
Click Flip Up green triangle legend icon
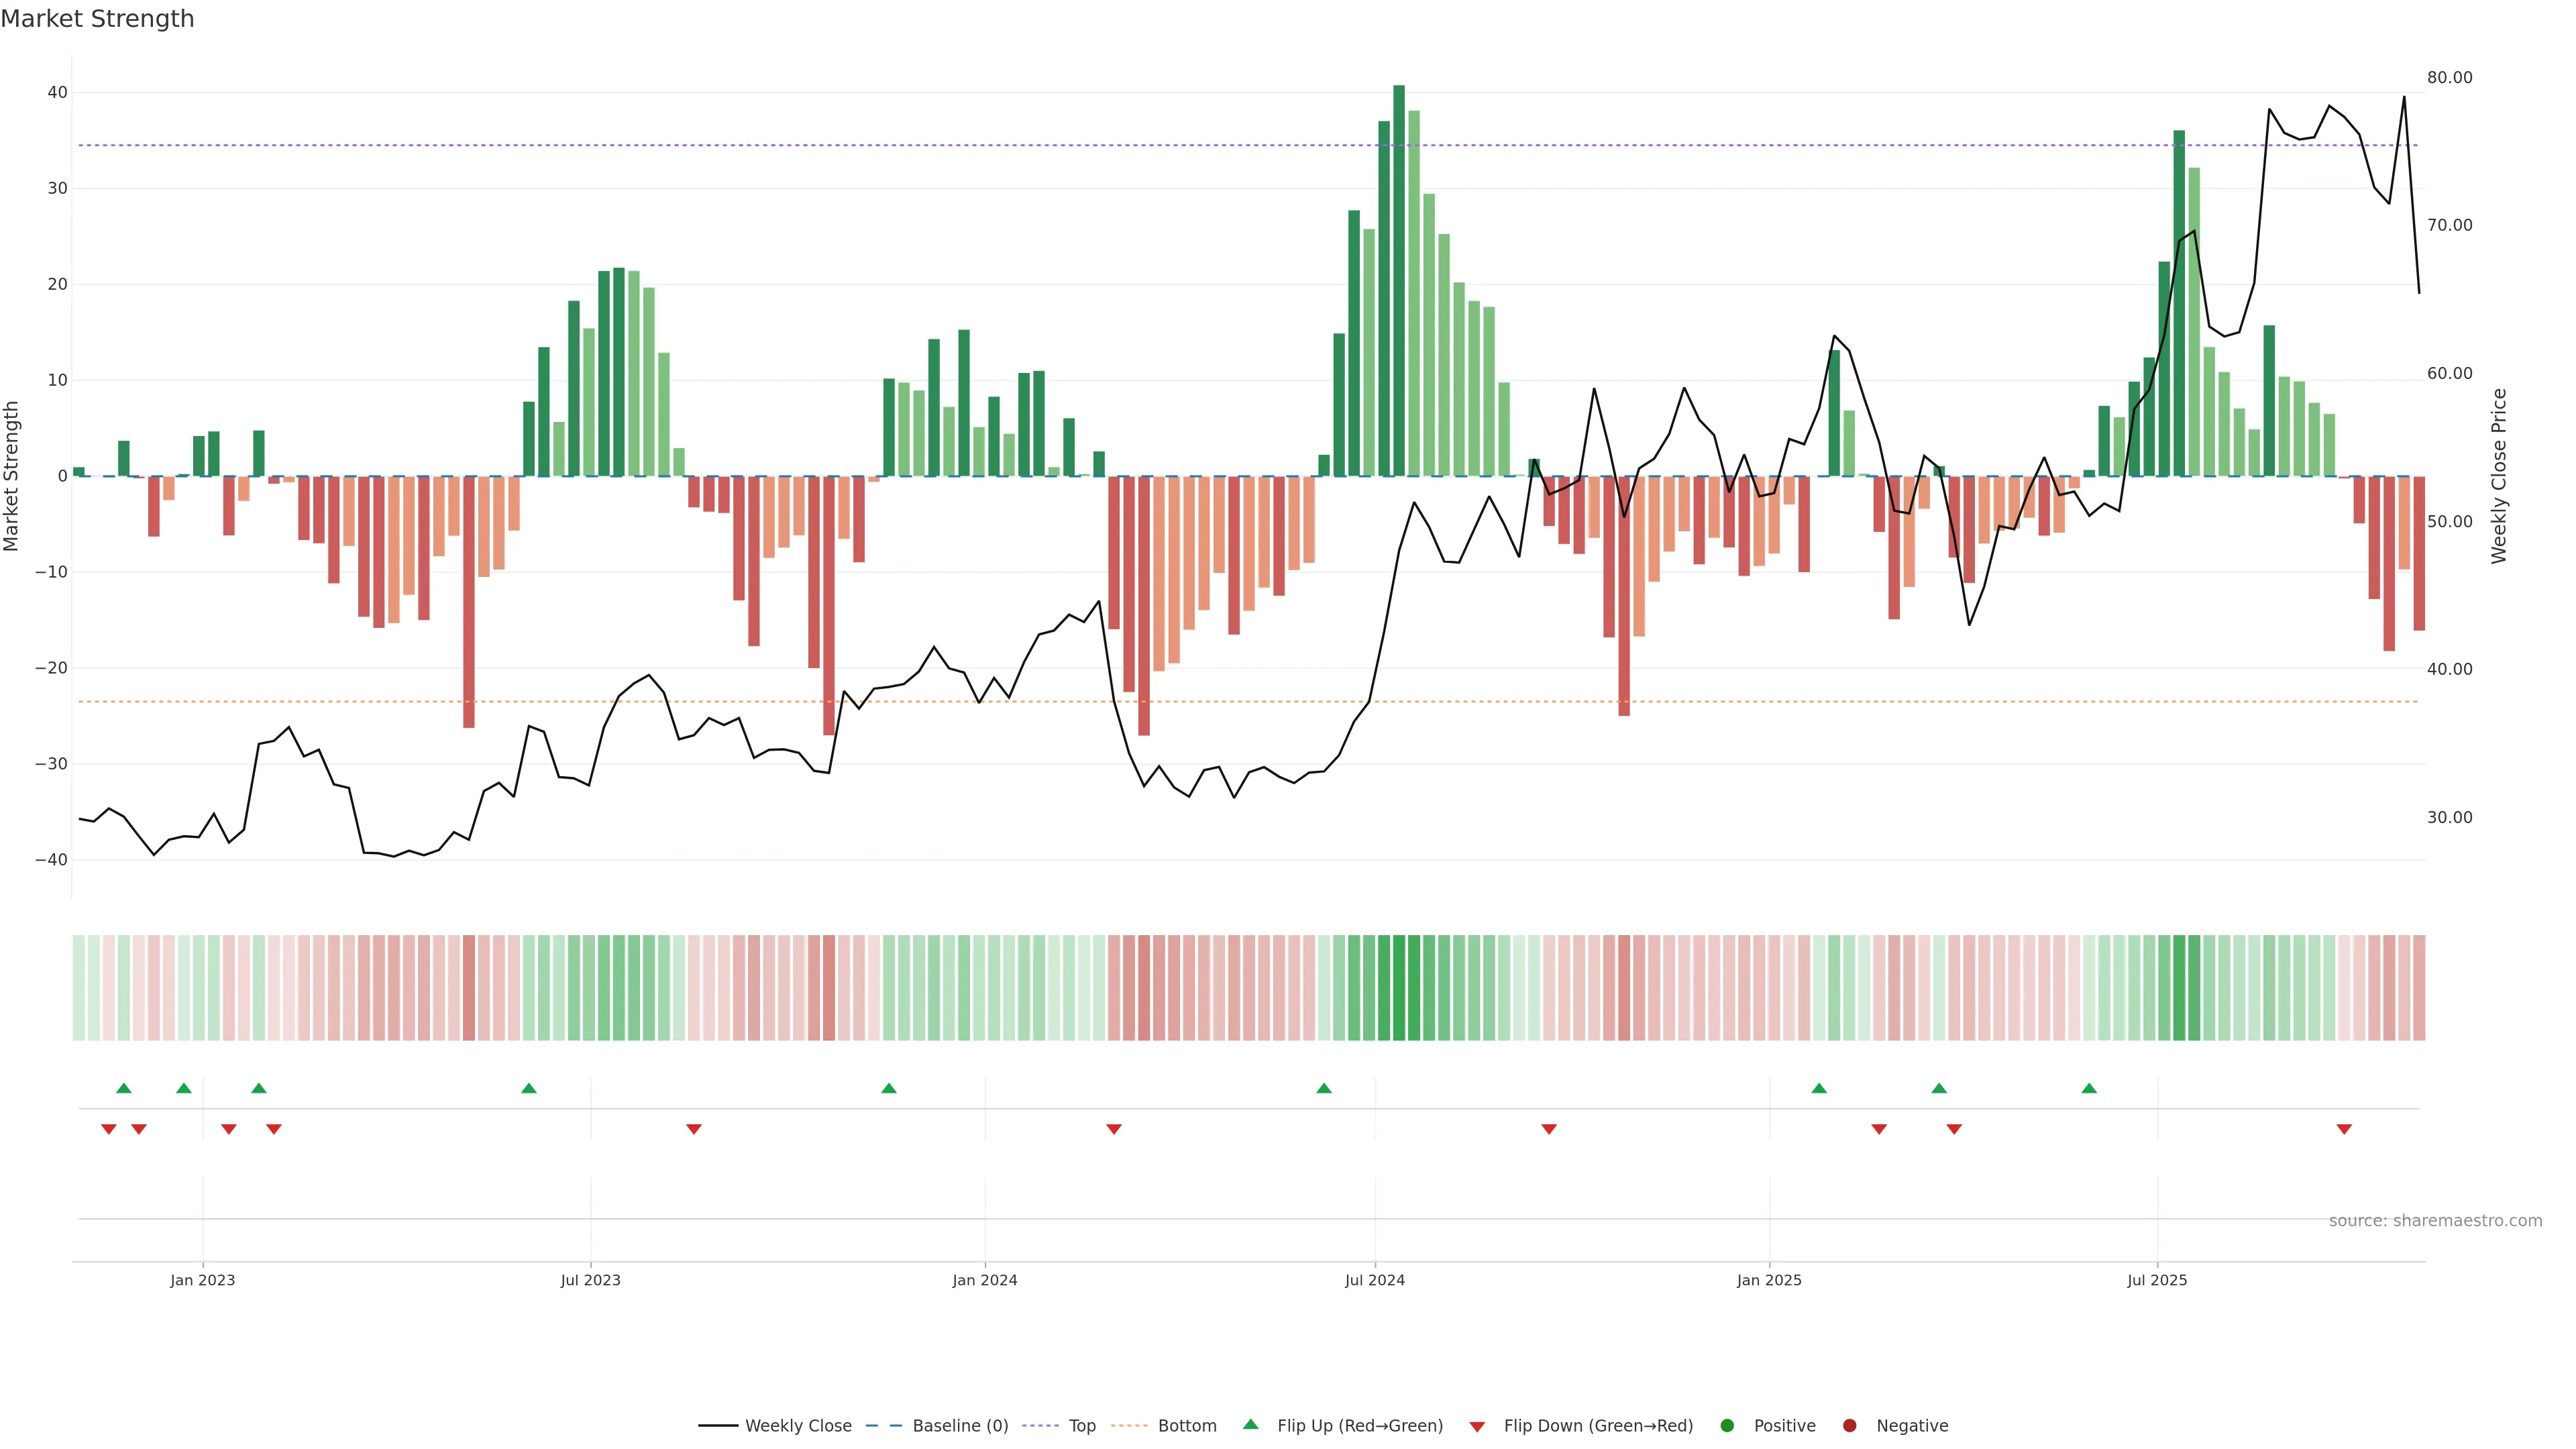1250,1425
